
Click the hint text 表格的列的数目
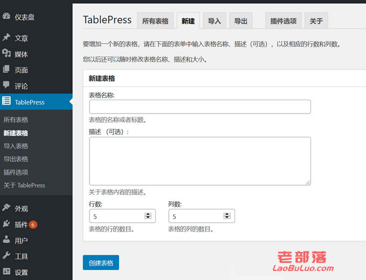pyautogui.click(x=191, y=229)
